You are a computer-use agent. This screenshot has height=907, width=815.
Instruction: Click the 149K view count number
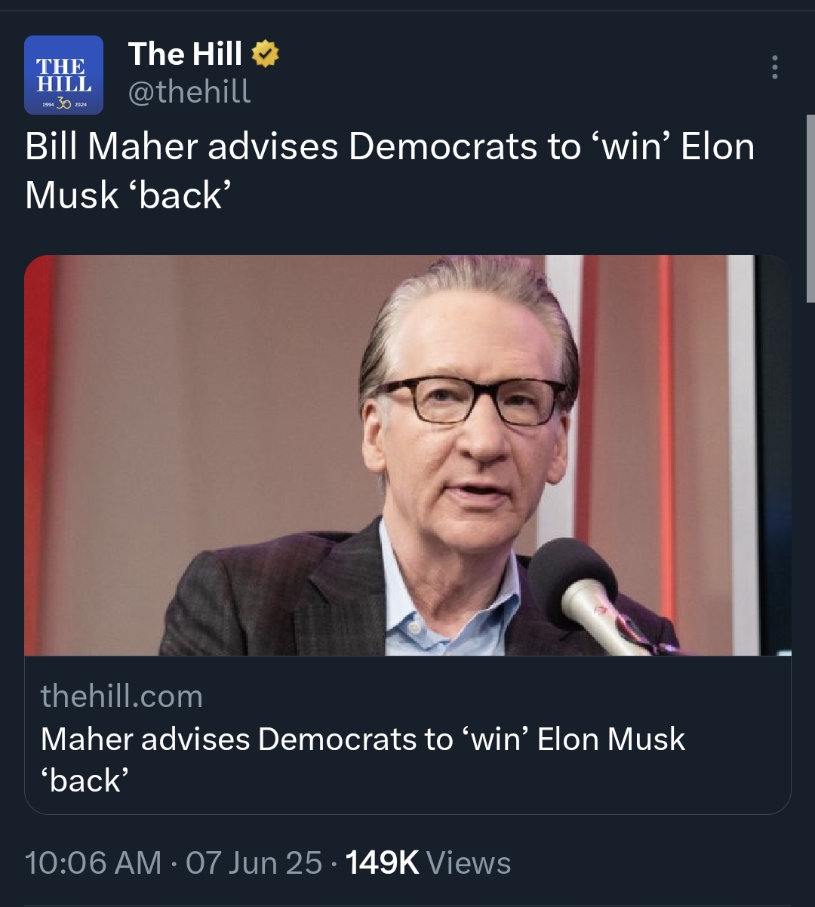[x=382, y=862]
